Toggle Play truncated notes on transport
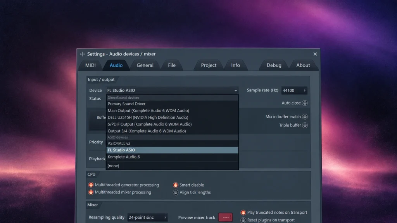This screenshot has height=223, width=397. tap(243, 213)
